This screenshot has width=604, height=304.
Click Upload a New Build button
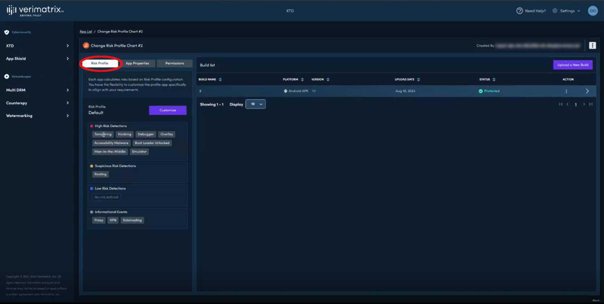pyautogui.click(x=573, y=65)
